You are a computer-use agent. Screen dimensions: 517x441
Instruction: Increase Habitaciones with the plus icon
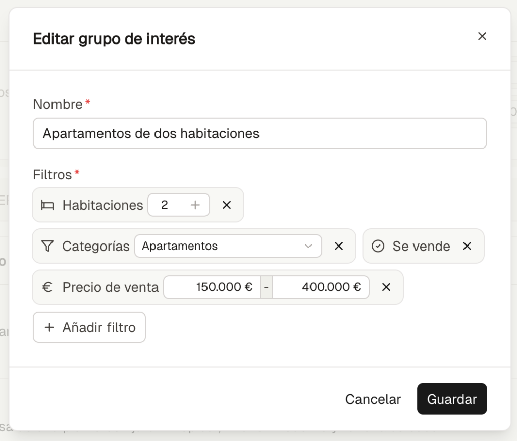pos(195,205)
